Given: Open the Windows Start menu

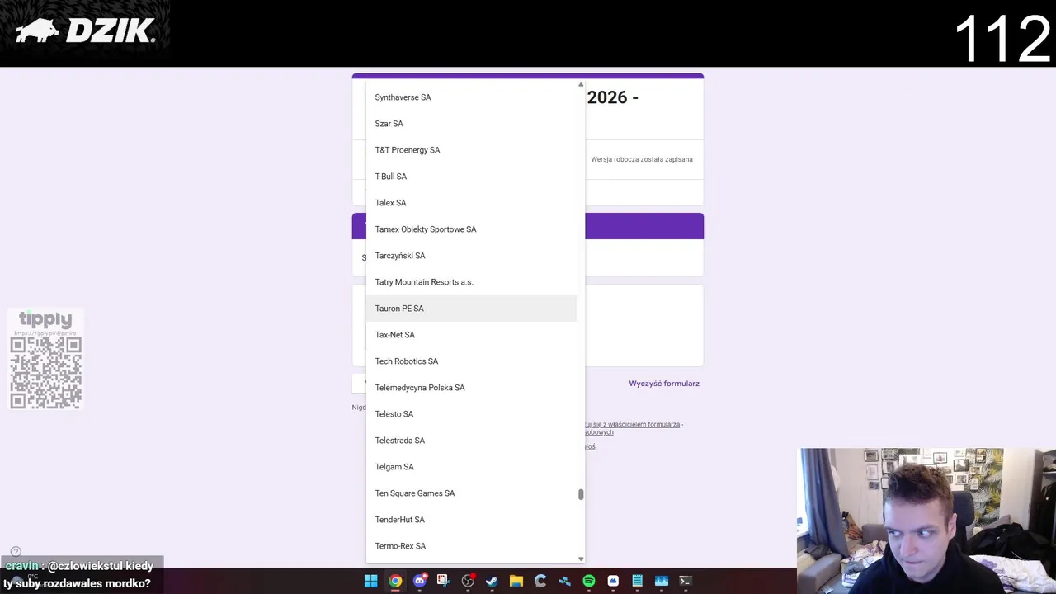Looking at the screenshot, I should click(371, 581).
